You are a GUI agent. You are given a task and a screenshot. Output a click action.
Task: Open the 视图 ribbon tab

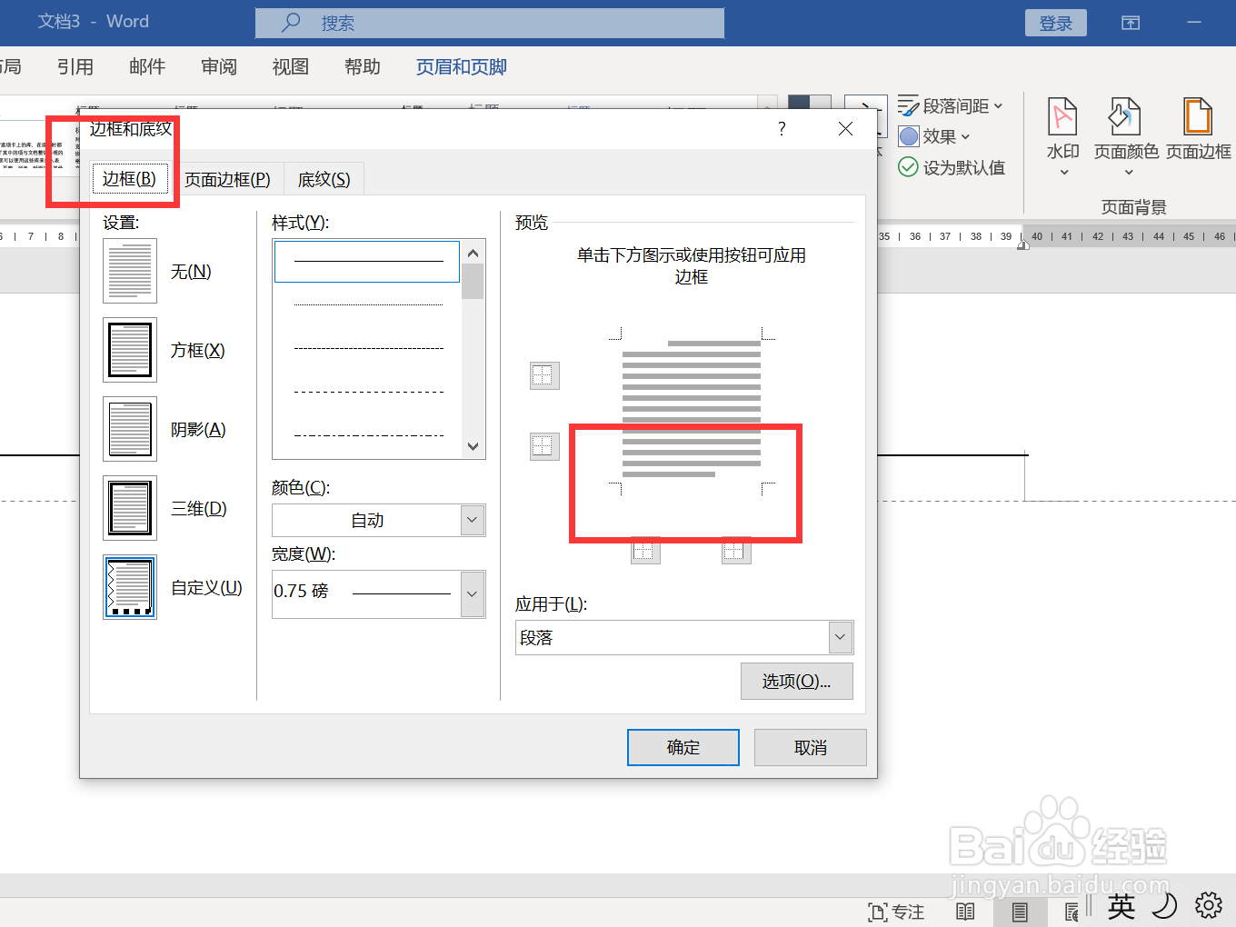[291, 67]
